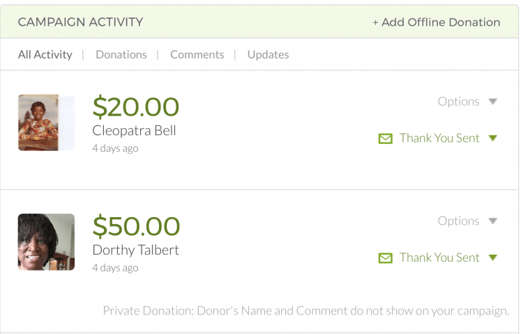523x334 pixels.
Task: Open the Options dropdown for the $50.00 donation
Action: (x=467, y=221)
